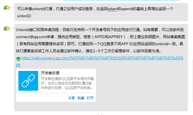Click the APPID和APPKEY text in the second message
Screen dimensions: 193x115
point(109,37)
